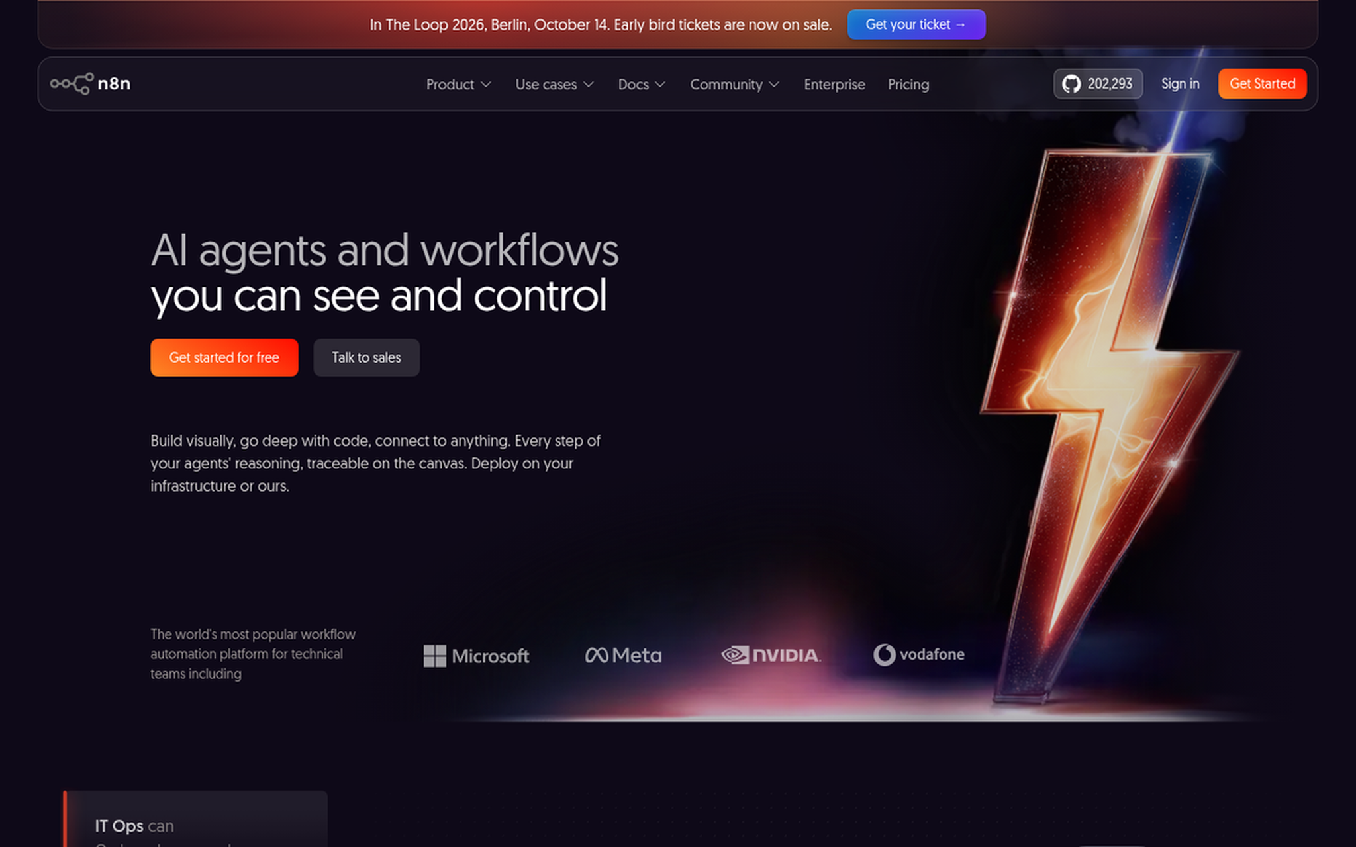Viewport: 1356px width, 847px height.
Task: Click Get your ticket button
Action: 916,24
